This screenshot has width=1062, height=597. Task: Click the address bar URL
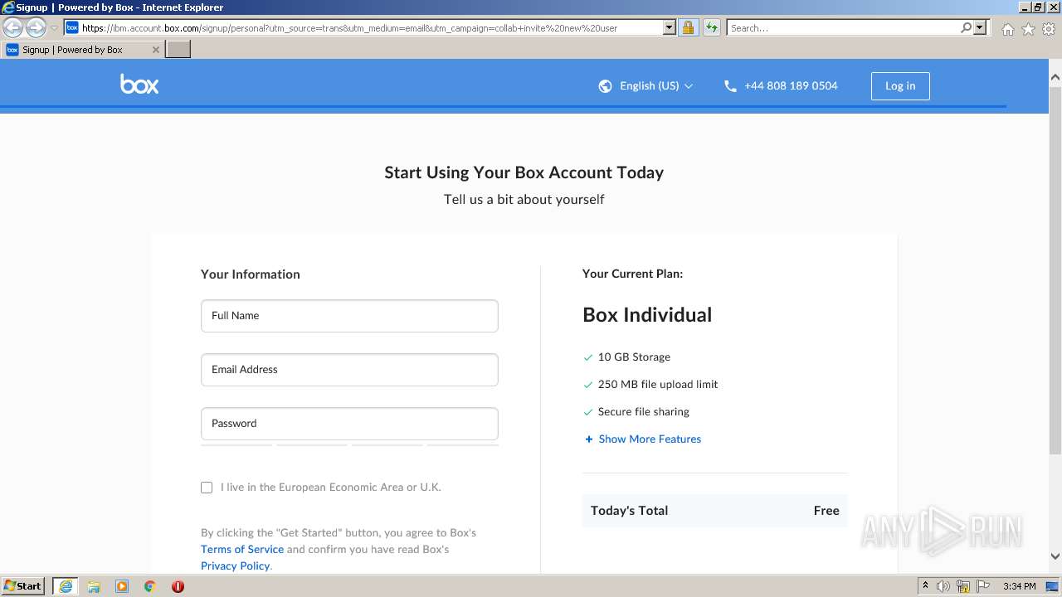tap(349, 28)
